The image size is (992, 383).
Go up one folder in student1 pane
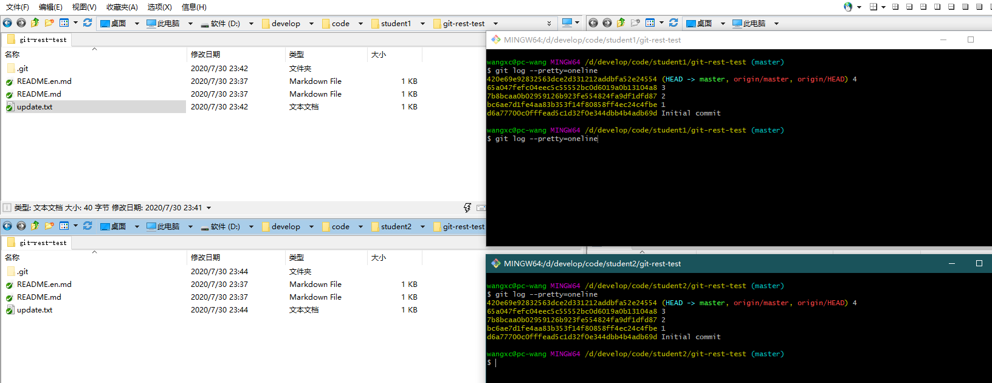(x=35, y=23)
